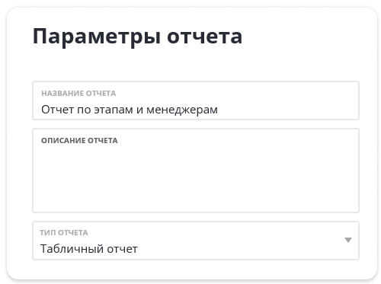Expand report type list via the arrow
381x284 pixels.
348,240
